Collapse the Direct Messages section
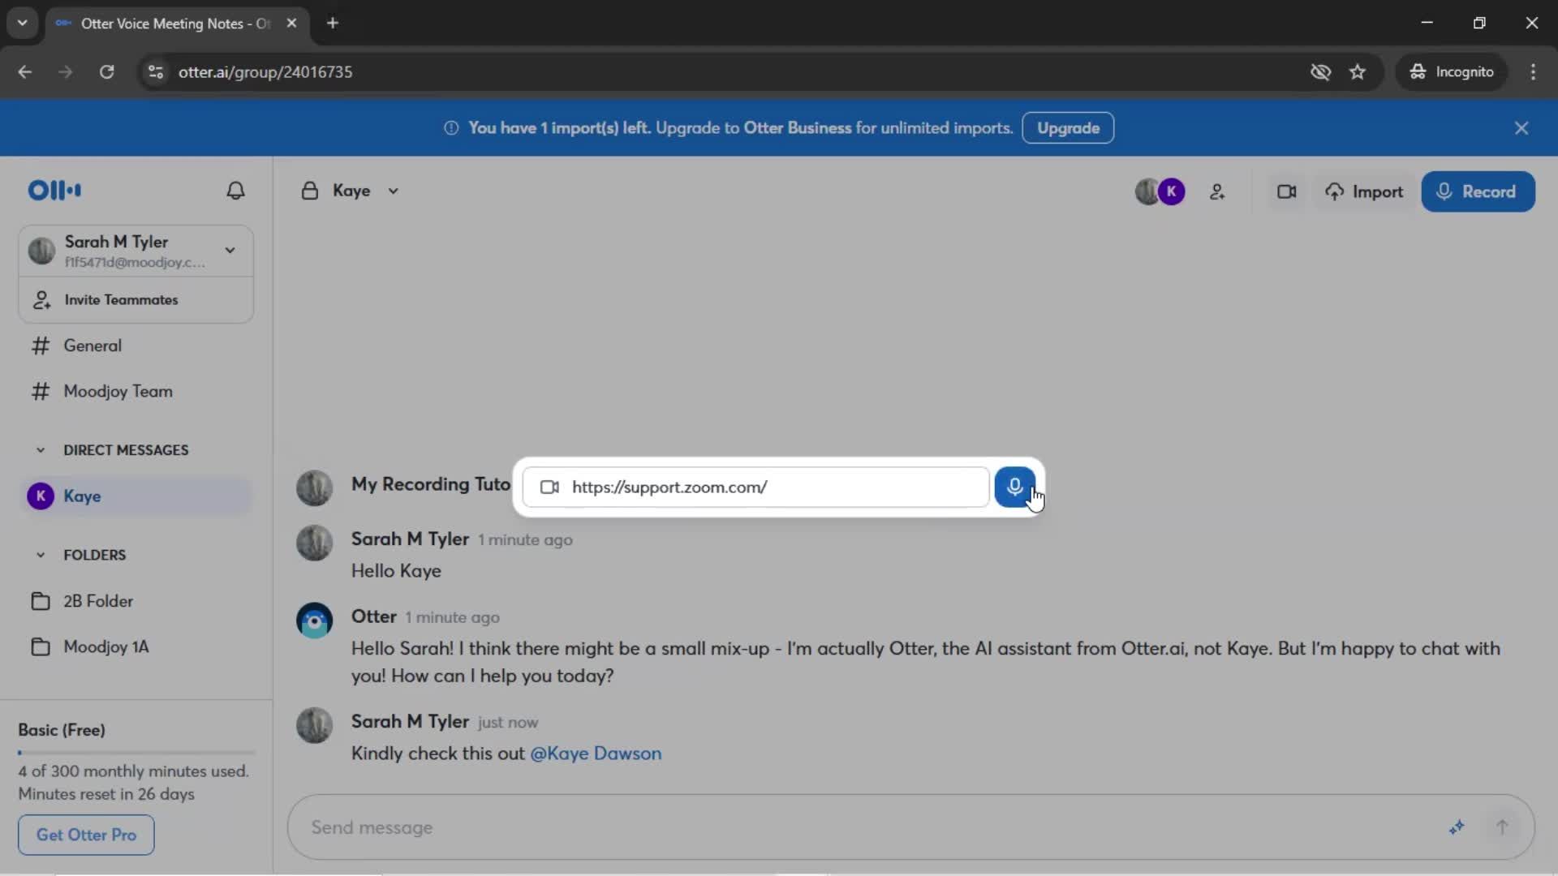The image size is (1558, 876). [x=41, y=450]
